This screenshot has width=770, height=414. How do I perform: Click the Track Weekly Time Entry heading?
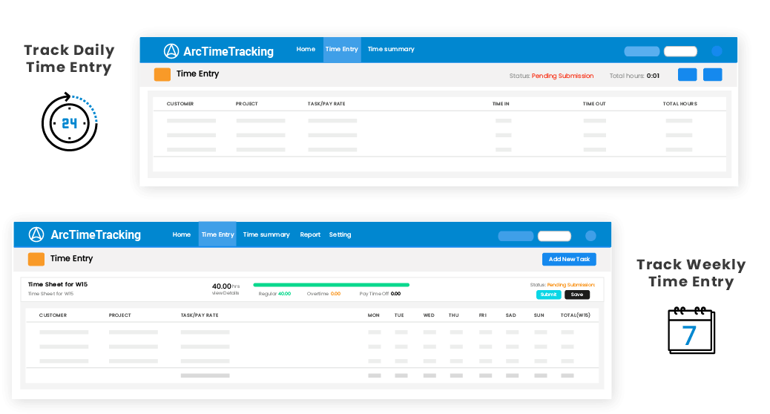point(691,273)
